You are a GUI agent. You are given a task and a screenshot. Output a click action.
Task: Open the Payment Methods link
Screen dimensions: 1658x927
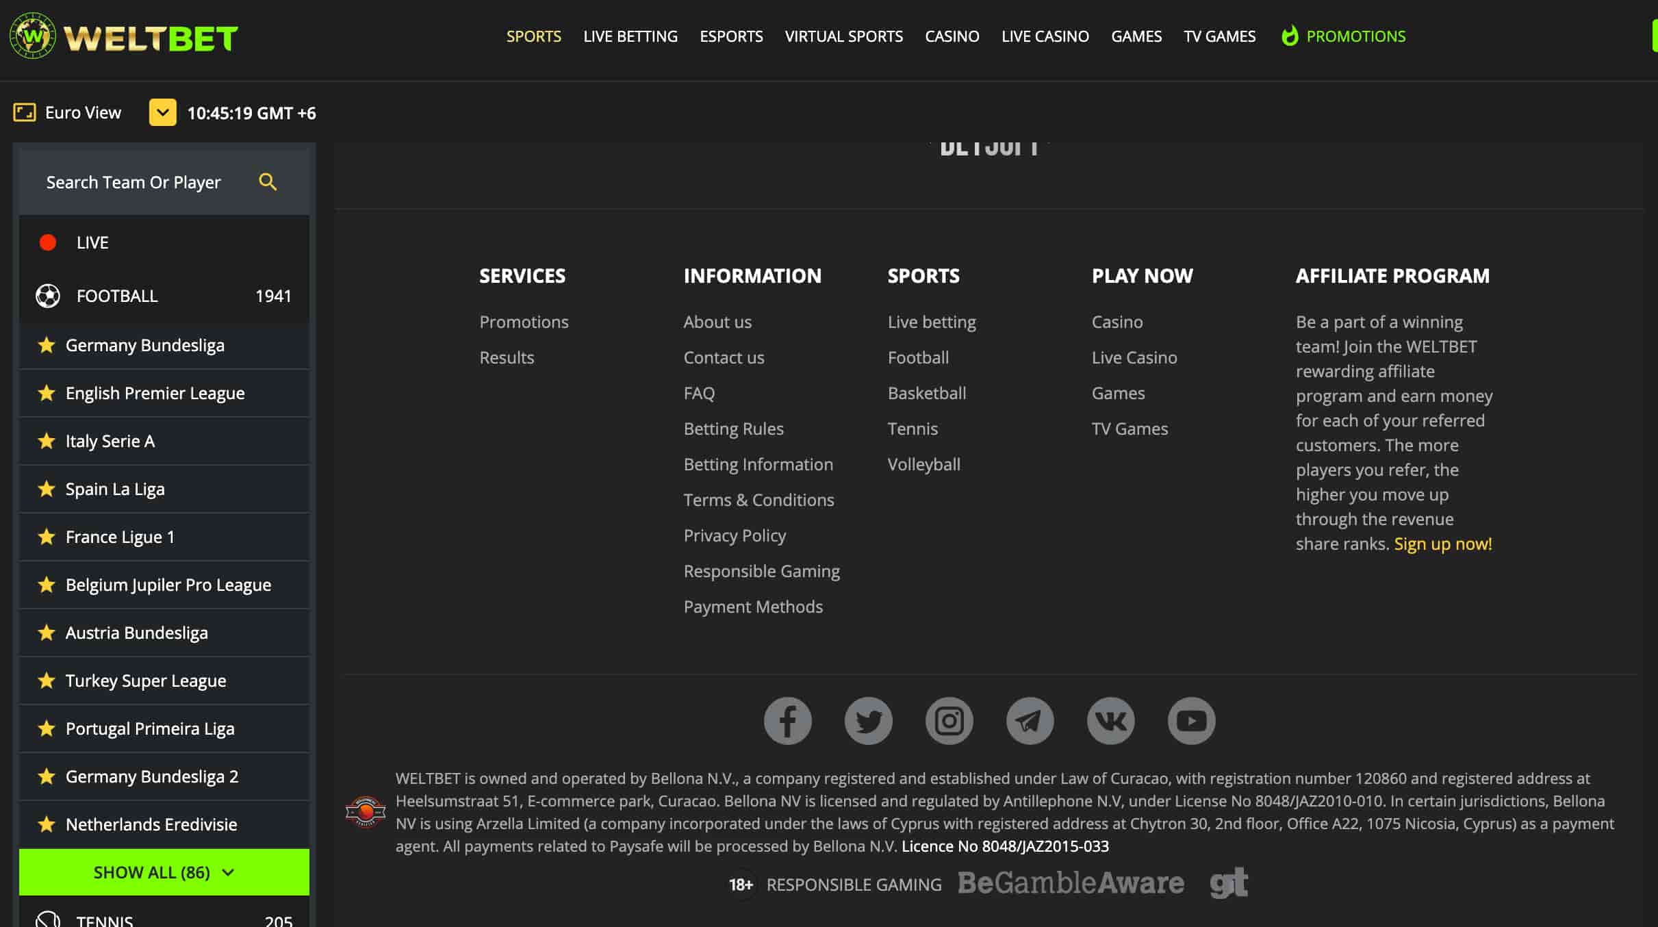tap(753, 607)
